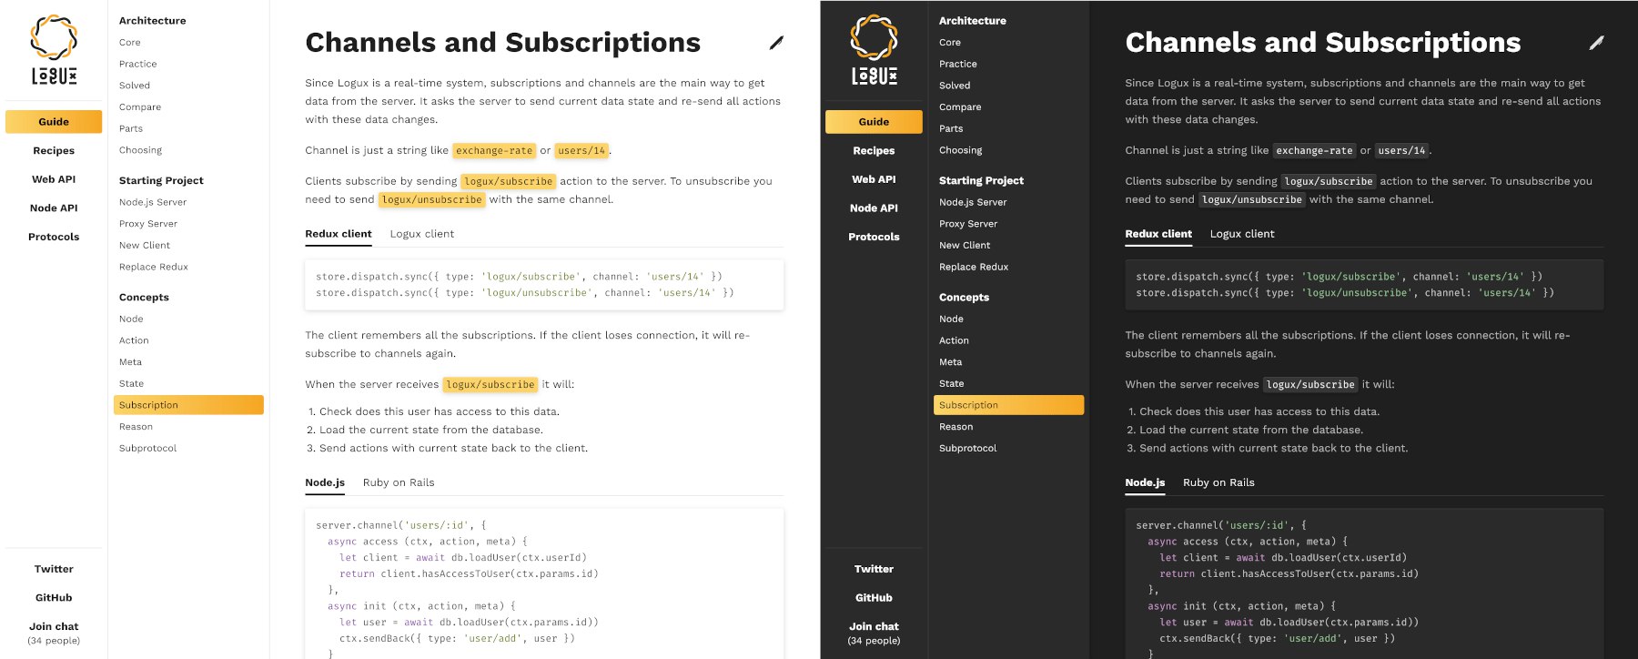Open Choosing page in light Architecture menu
1638x659 pixels.
click(x=140, y=150)
